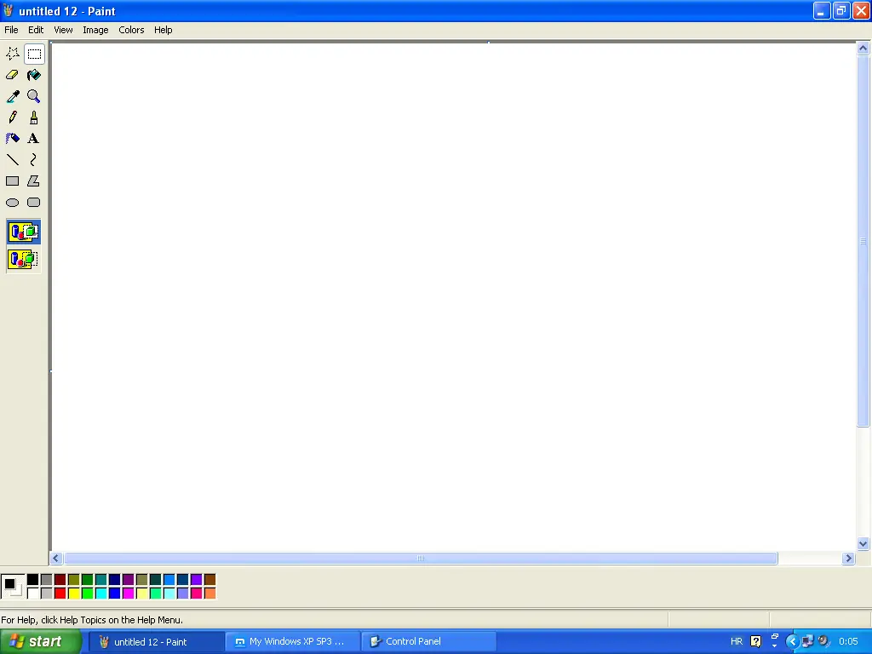Screen dimensions: 872x654
Task: Pick the Magnifier tool
Action: 33,95
